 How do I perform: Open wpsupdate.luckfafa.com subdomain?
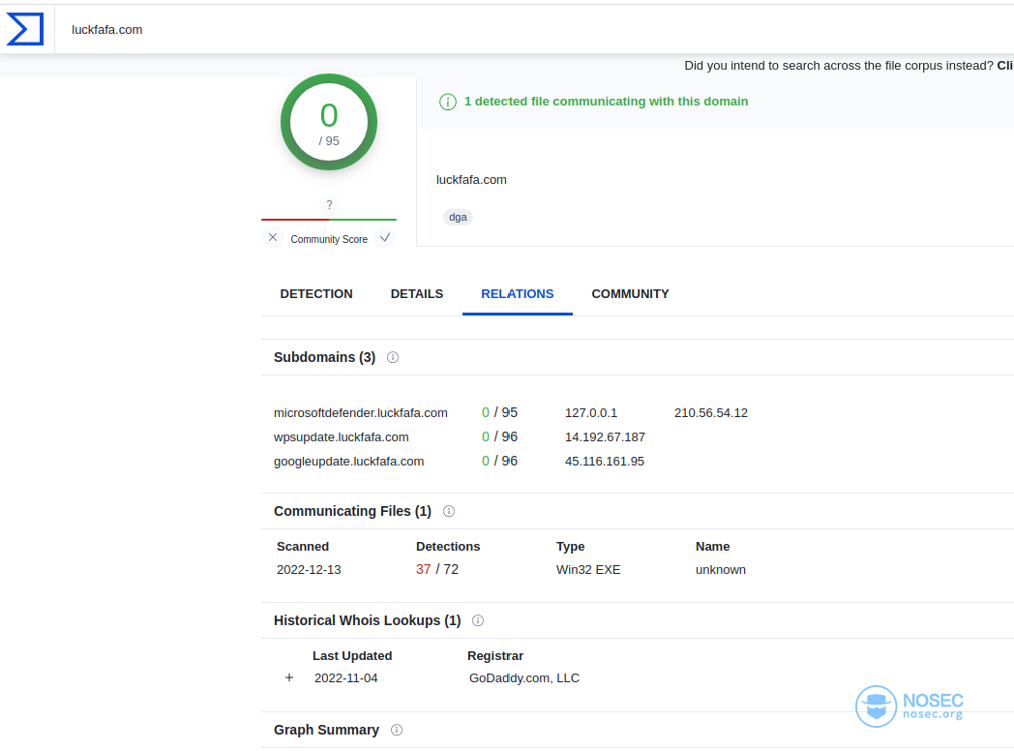point(341,437)
